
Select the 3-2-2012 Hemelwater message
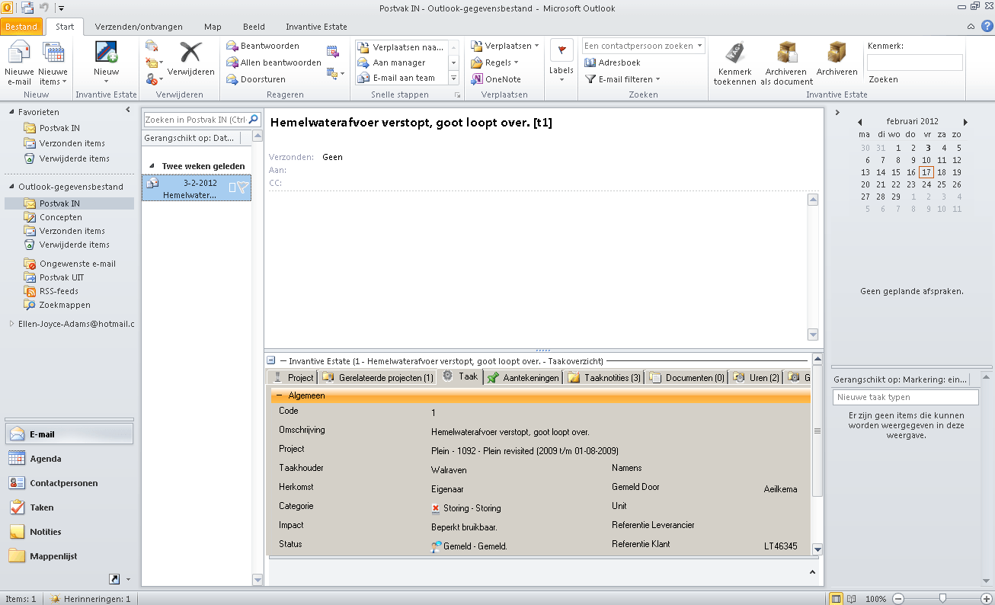(x=197, y=188)
